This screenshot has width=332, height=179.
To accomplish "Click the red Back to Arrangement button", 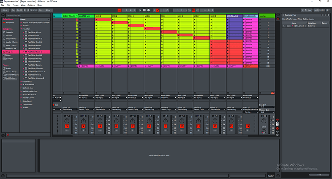I will [273, 93].
